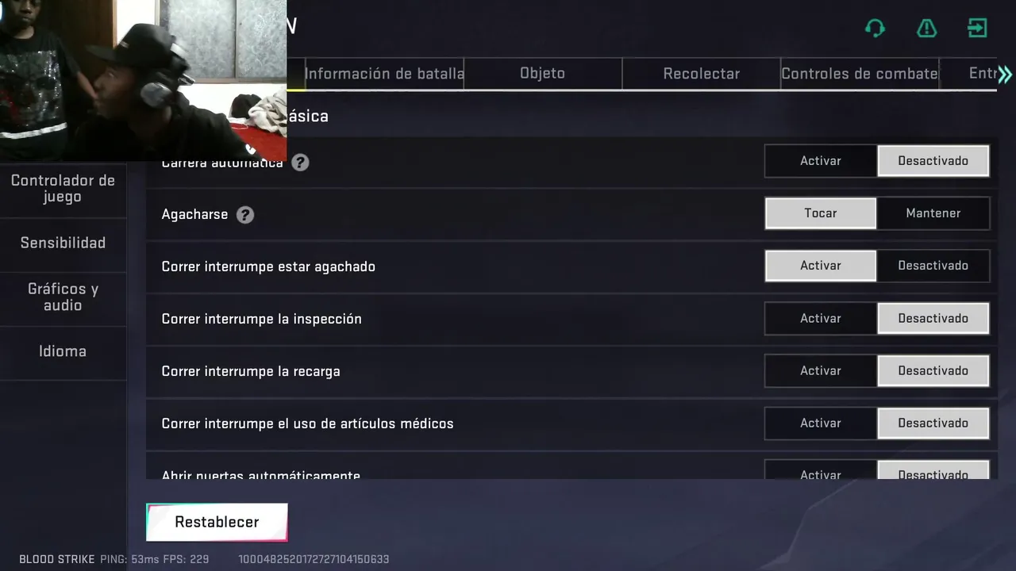
Task: Click the double chevron to show more tabs
Action: [x=1005, y=75]
